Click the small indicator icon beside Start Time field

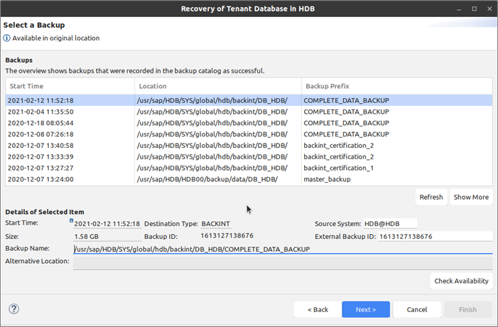tap(71, 220)
